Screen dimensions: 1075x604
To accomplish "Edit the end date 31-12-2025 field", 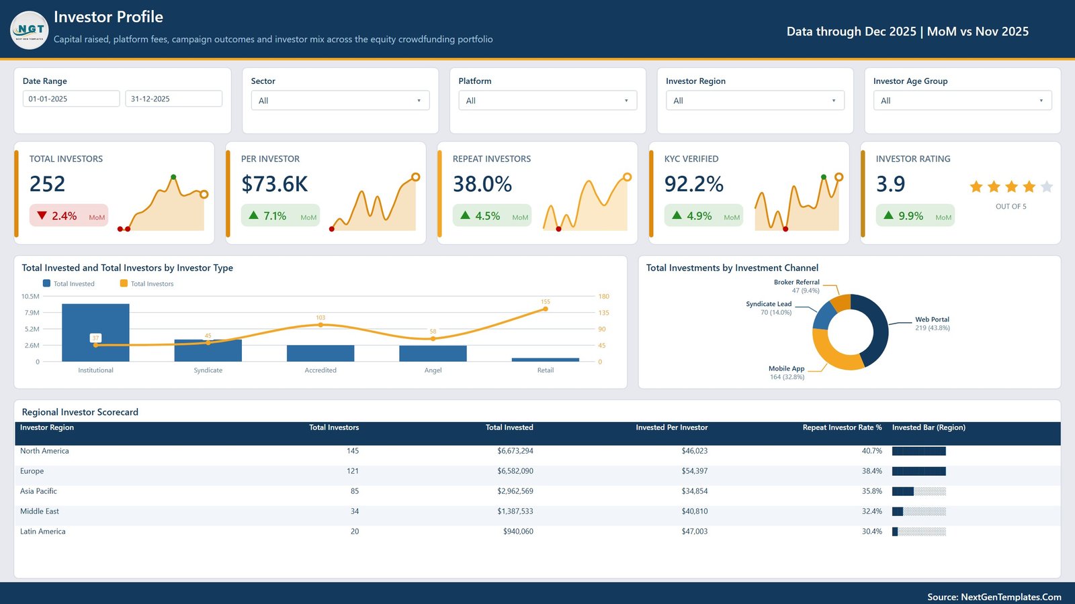I will [173, 99].
